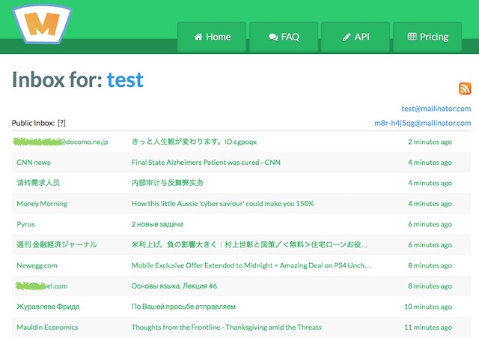Click '11 minutes ago' timestamp
The height and width of the screenshot is (338, 479).
tap(428, 328)
